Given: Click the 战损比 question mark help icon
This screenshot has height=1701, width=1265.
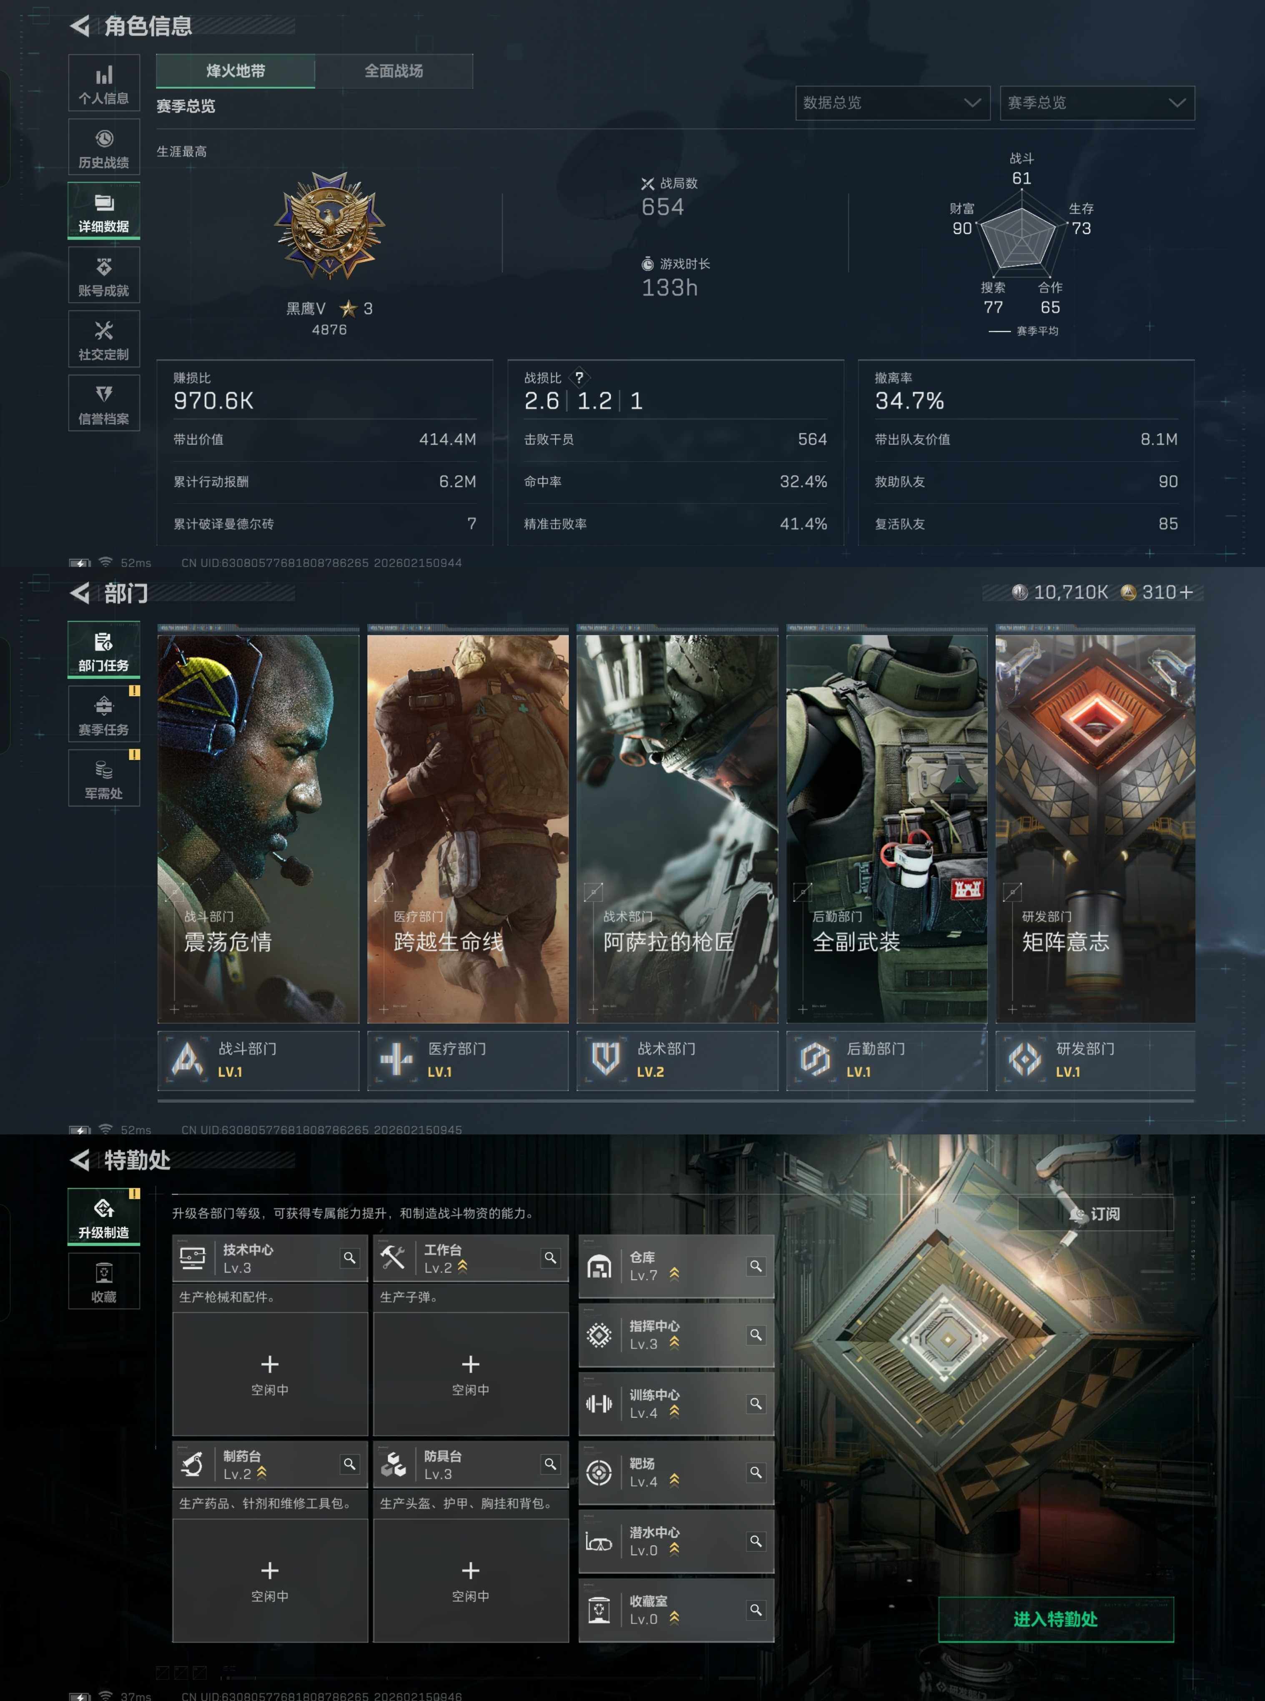Looking at the screenshot, I should point(580,377).
